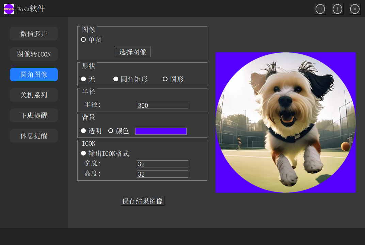Screen dimensions: 365x245
Task: Click the Bosla app logo icon
Action: pyautogui.click(x=9, y=9)
